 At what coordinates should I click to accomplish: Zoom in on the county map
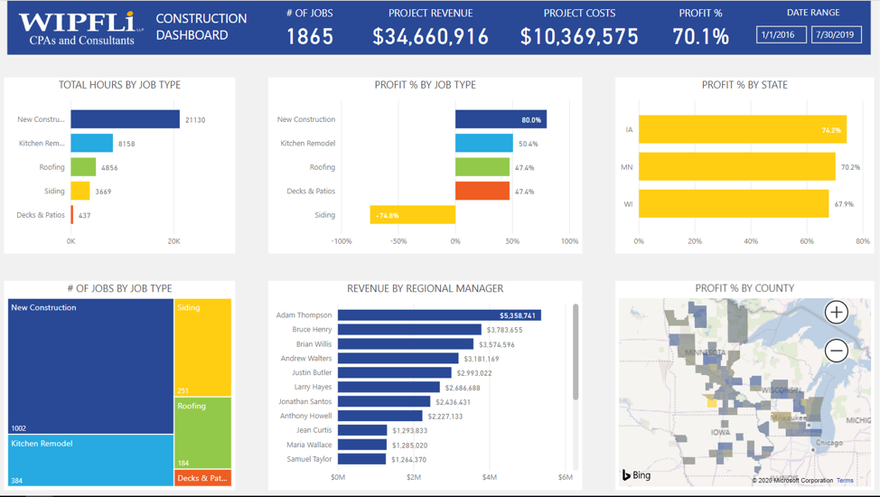pyautogui.click(x=836, y=313)
